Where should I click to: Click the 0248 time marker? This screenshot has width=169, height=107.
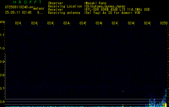click(x=131, y=23)
